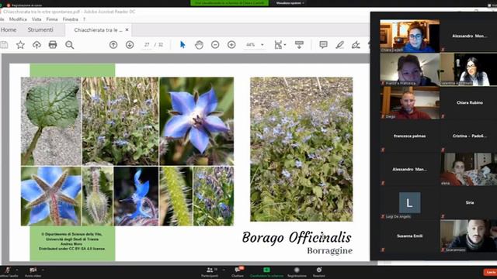Go to previous page with the up arrow
This screenshot has height=279, width=497.
(113, 45)
